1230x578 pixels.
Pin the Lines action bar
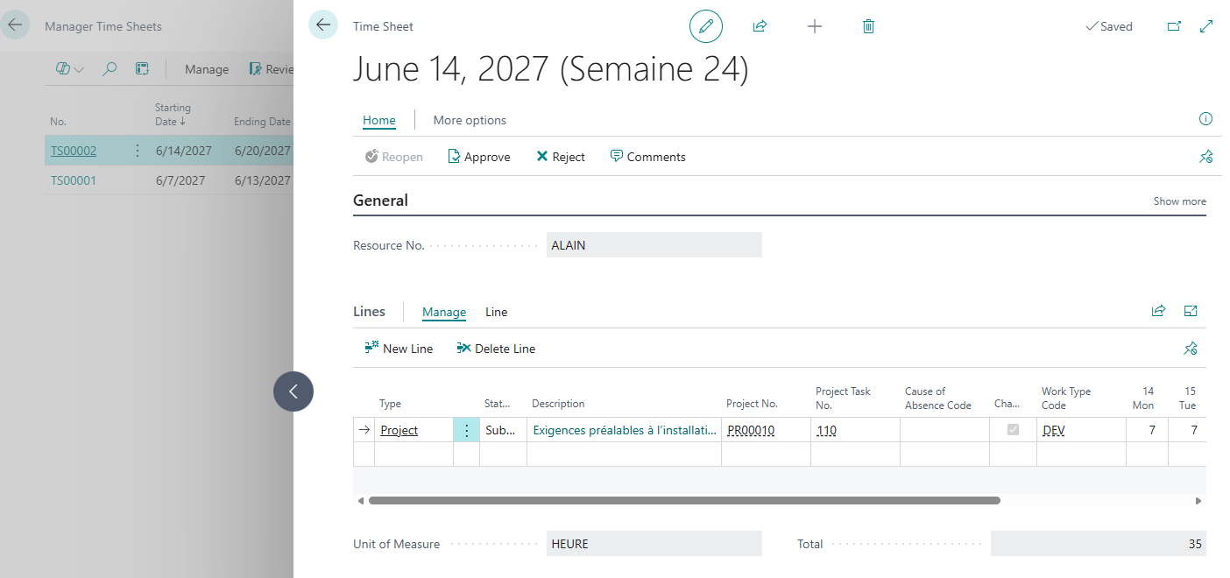click(1191, 349)
